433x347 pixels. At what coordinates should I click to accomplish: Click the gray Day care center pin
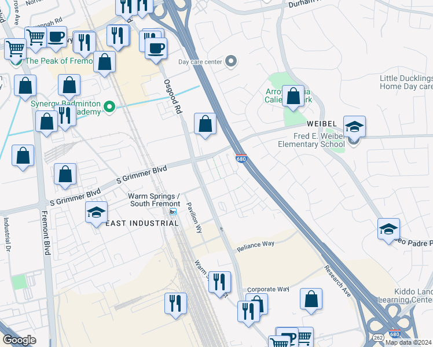(x=231, y=61)
